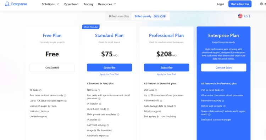Screen dimensions: 266x140
Task: Click 'Image & file download' text
Action: click(99, 130)
